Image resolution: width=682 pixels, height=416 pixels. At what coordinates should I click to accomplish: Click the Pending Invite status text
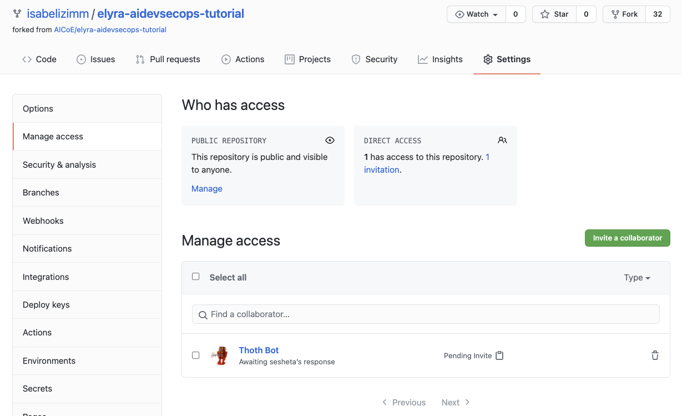(x=468, y=356)
